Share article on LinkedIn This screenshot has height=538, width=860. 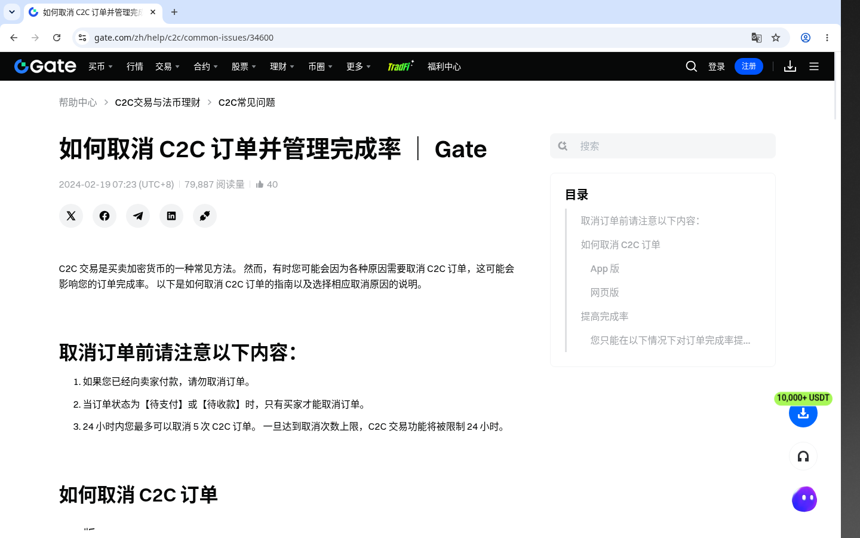[x=171, y=216]
